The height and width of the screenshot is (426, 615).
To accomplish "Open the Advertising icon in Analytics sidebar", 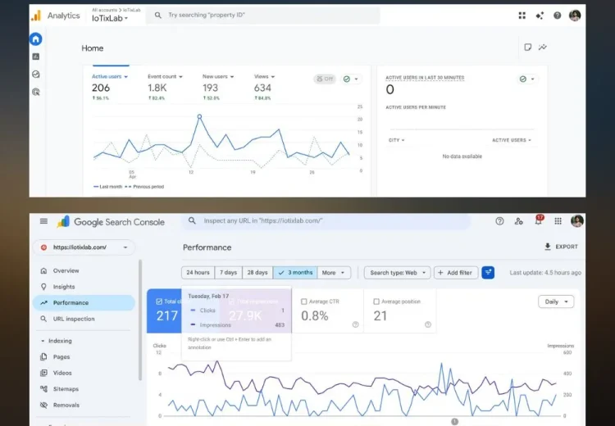I will (36, 92).
